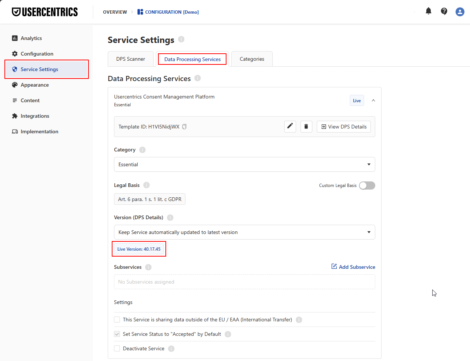
Task: Click the Appearance palette icon
Action: 15,85
